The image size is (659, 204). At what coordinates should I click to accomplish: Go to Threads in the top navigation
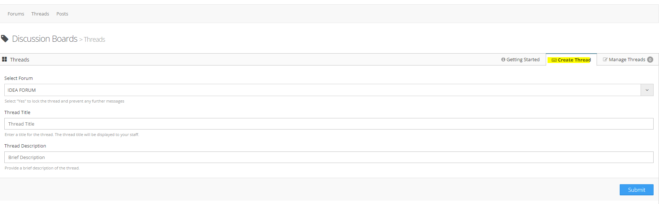(40, 14)
